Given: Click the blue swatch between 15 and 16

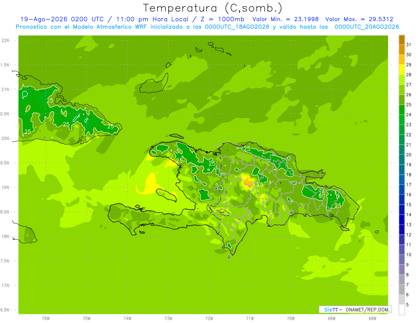Looking at the screenshot, I should [x=402, y=200].
